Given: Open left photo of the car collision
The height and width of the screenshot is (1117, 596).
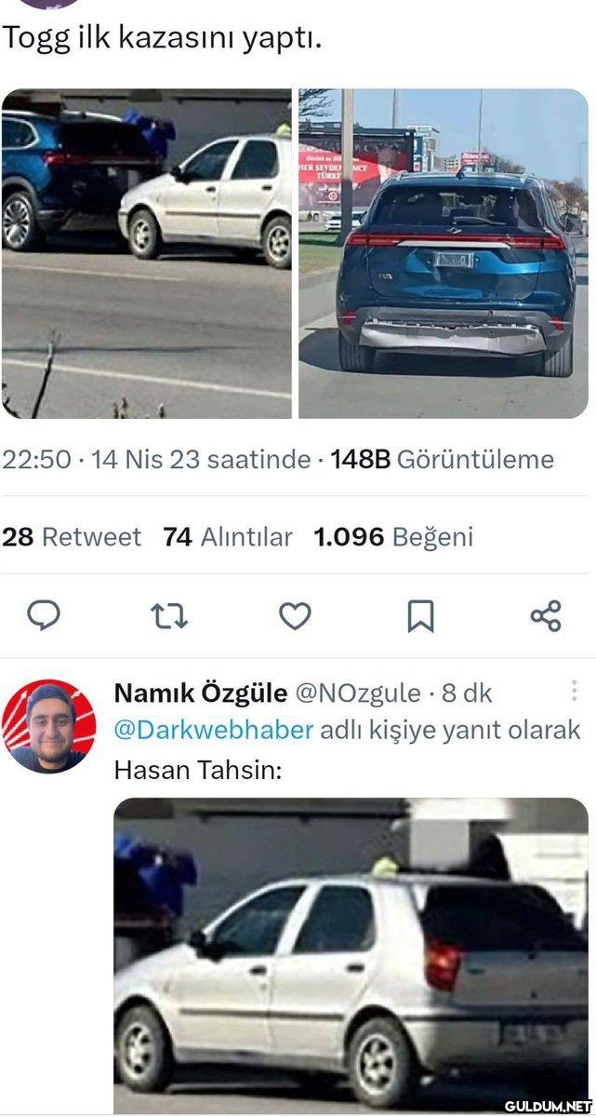Looking at the screenshot, I should coord(147,254).
